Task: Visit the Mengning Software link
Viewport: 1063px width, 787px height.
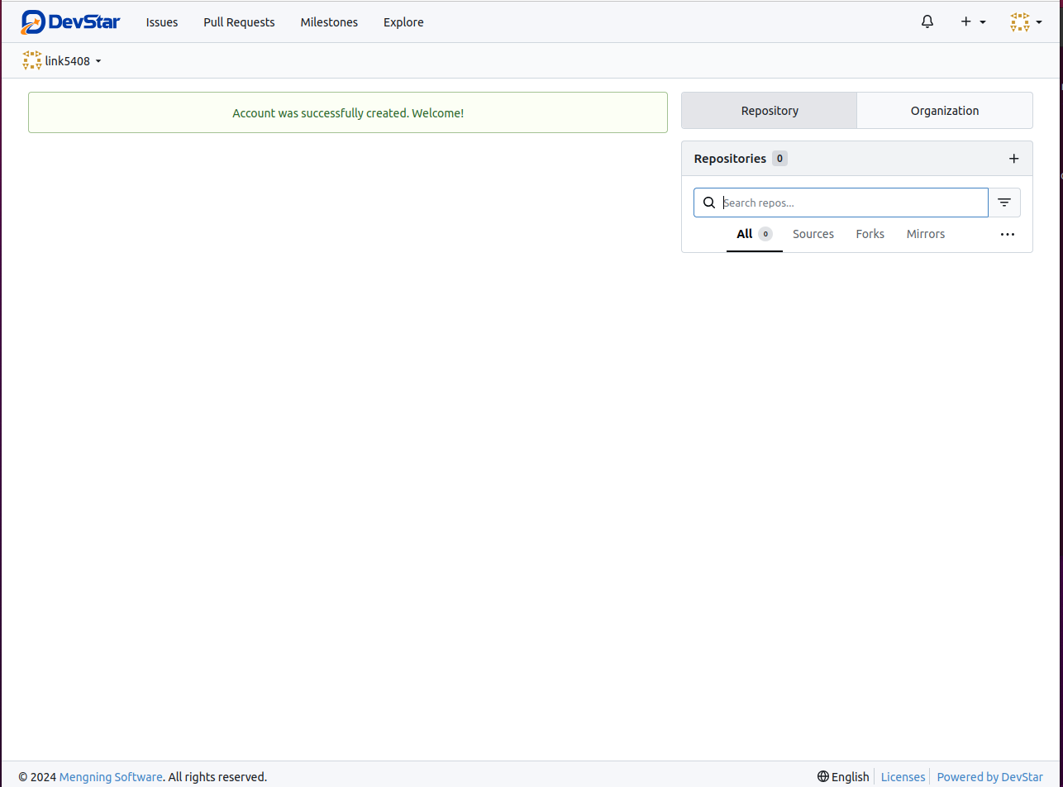Action: point(111,776)
